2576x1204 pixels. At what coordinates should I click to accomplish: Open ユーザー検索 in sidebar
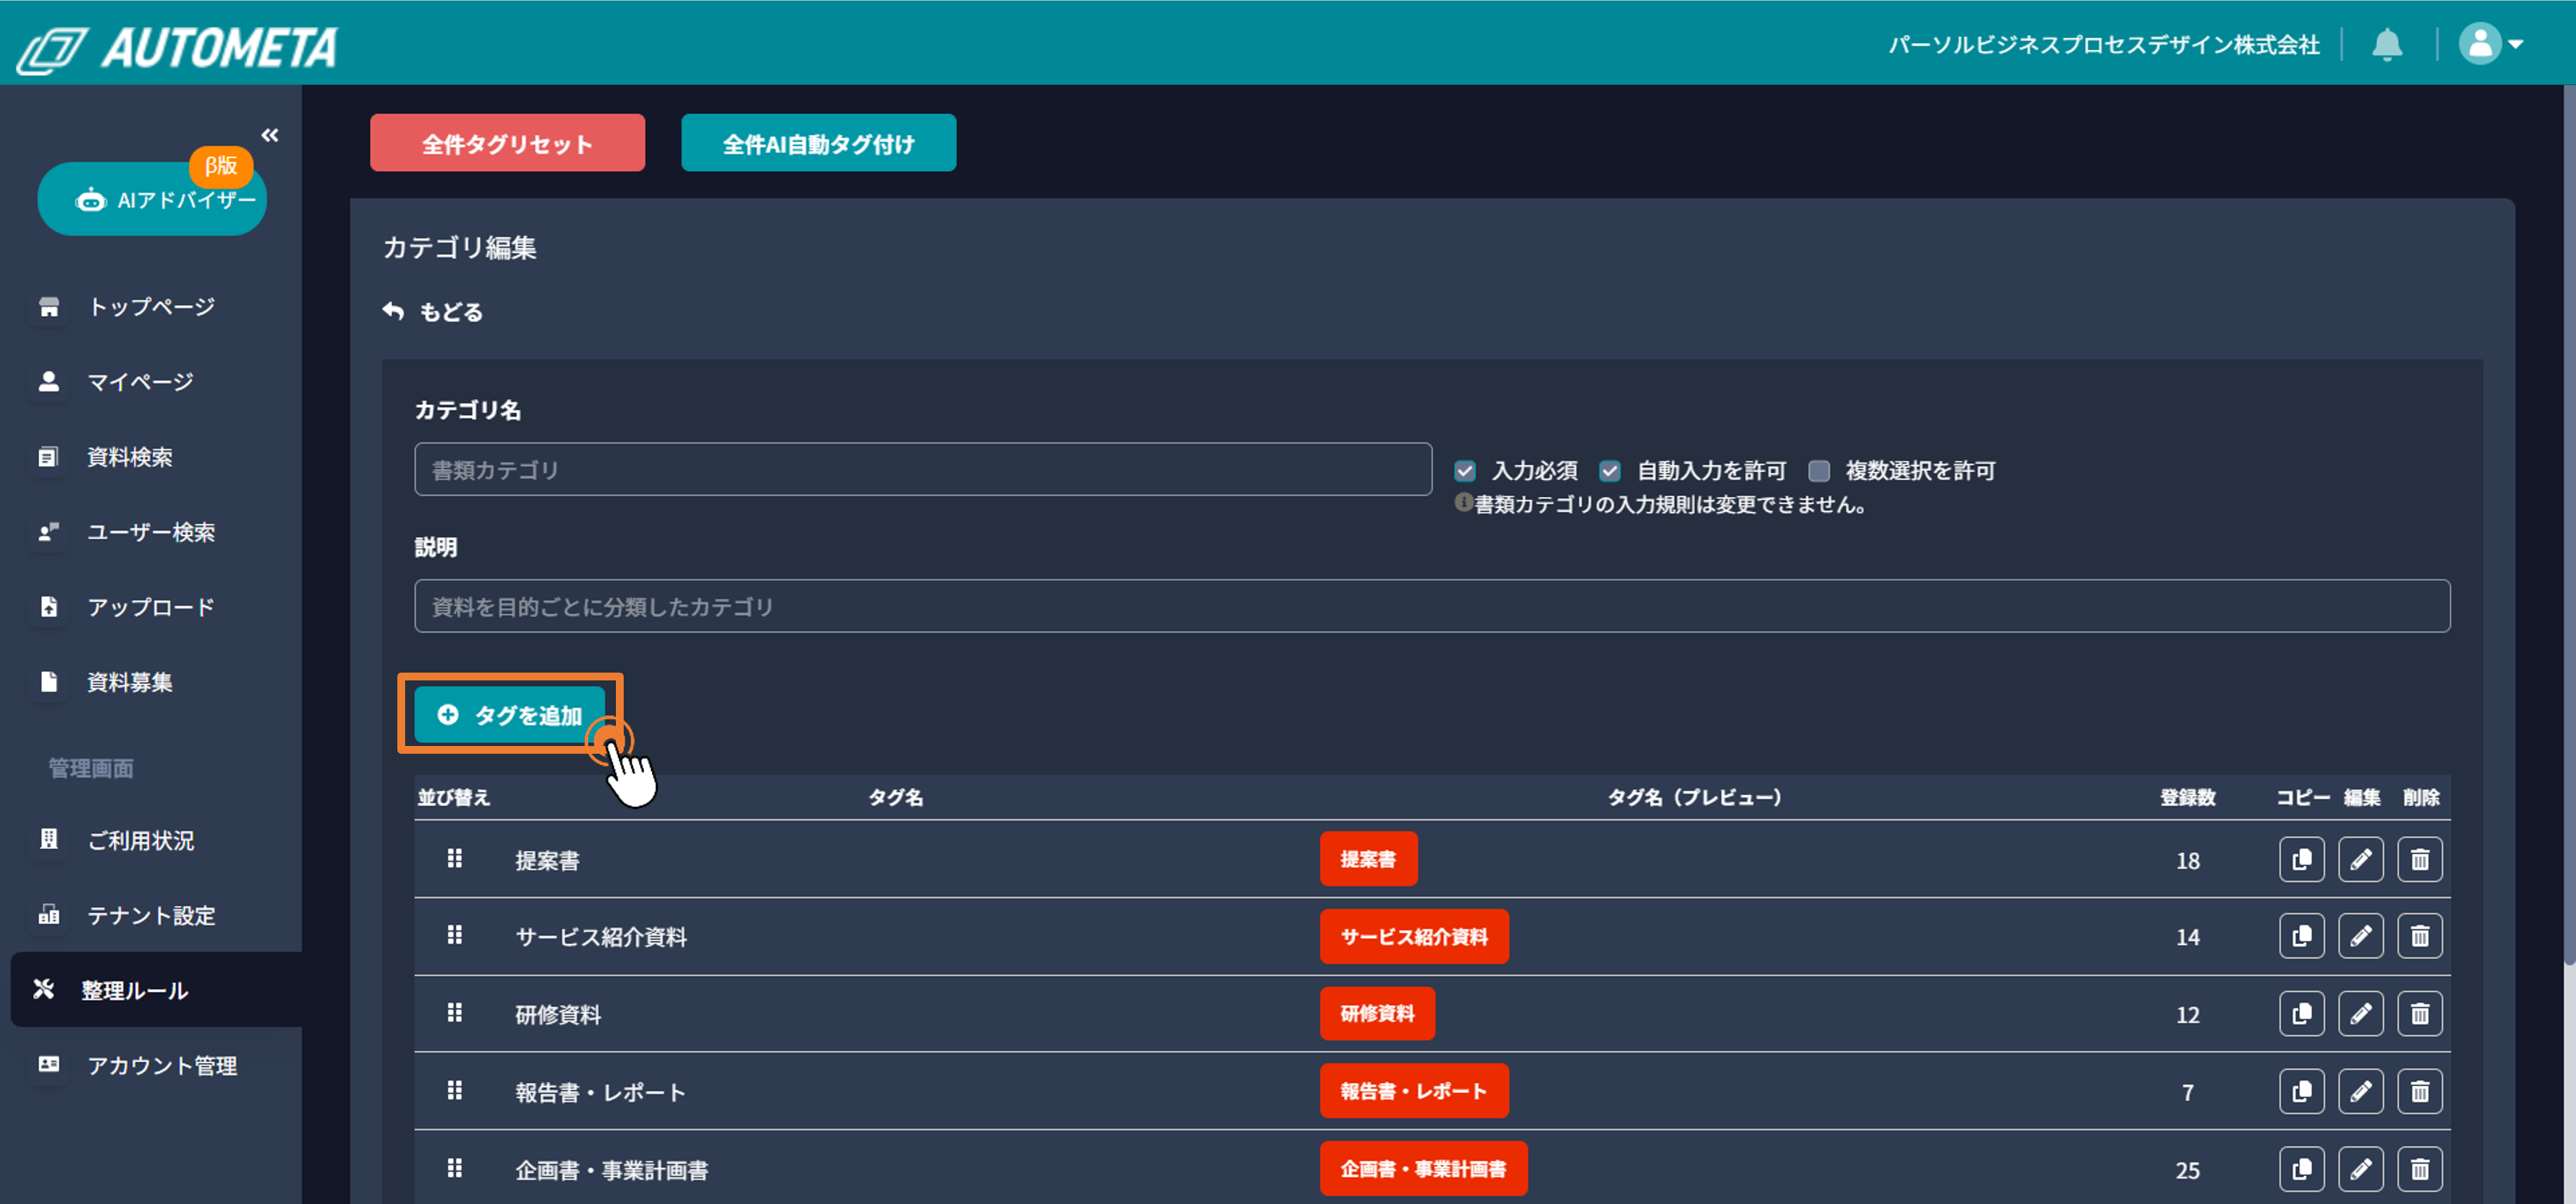(151, 532)
